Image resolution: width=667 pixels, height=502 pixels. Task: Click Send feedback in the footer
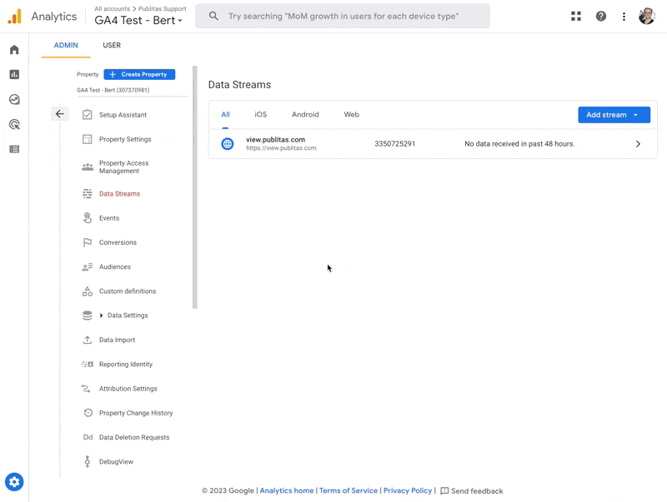(472, 491)
